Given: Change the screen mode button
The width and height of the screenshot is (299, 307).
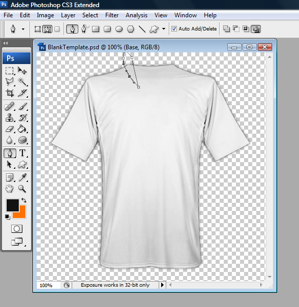Looking at the screenshot, I should coord(17,241).
